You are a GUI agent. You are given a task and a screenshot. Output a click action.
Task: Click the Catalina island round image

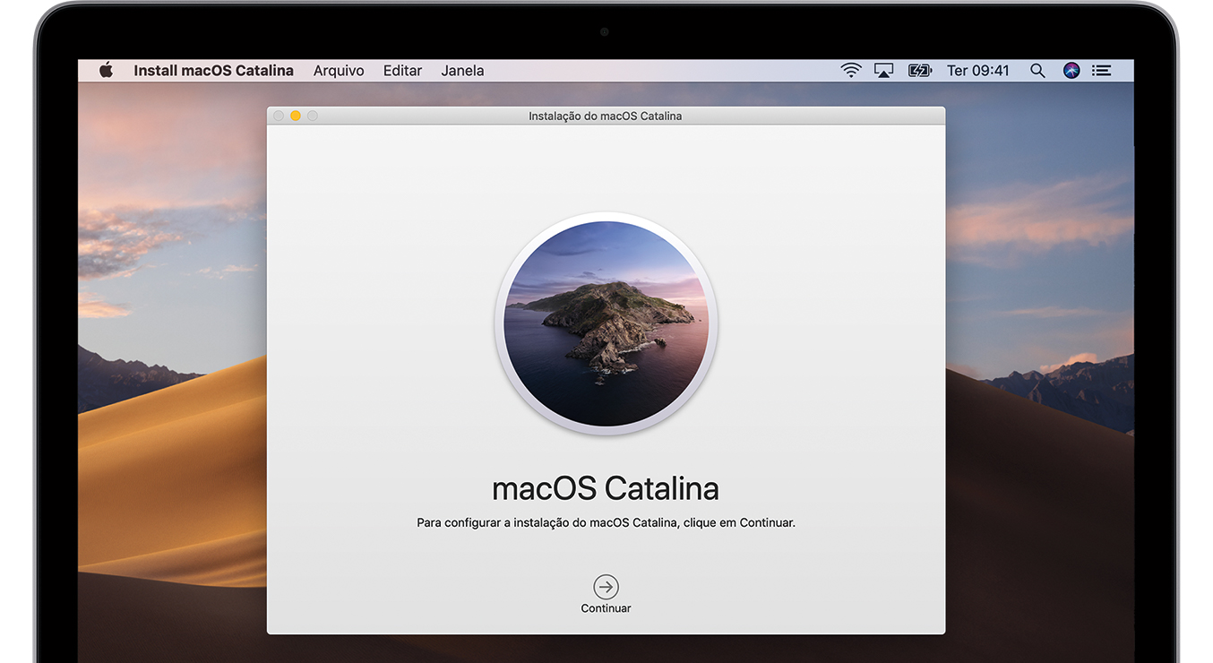[x=606, y=323]
